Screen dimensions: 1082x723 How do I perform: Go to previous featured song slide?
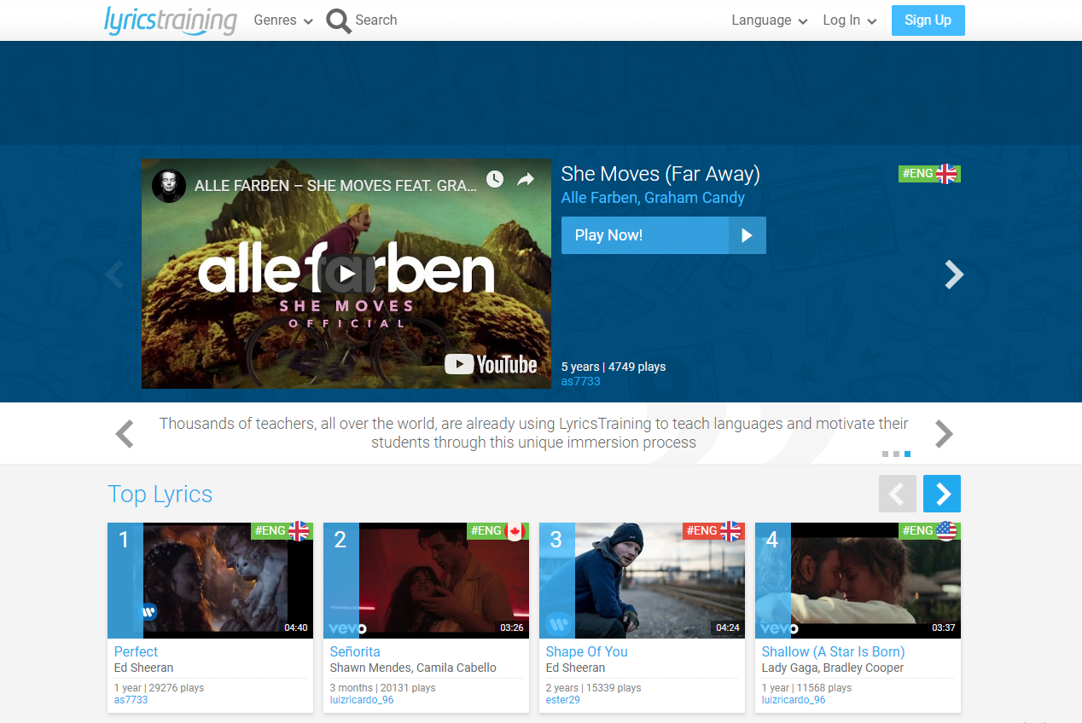point(114,275)
